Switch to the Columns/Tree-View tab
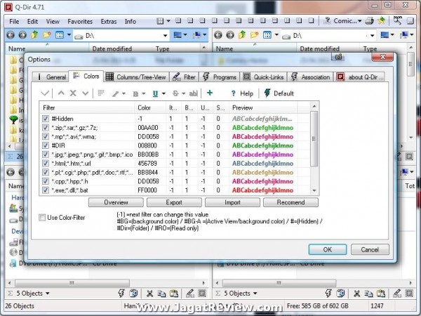Image resolution: width=421 pixels, height=316 pixels. tap(137, 77)
